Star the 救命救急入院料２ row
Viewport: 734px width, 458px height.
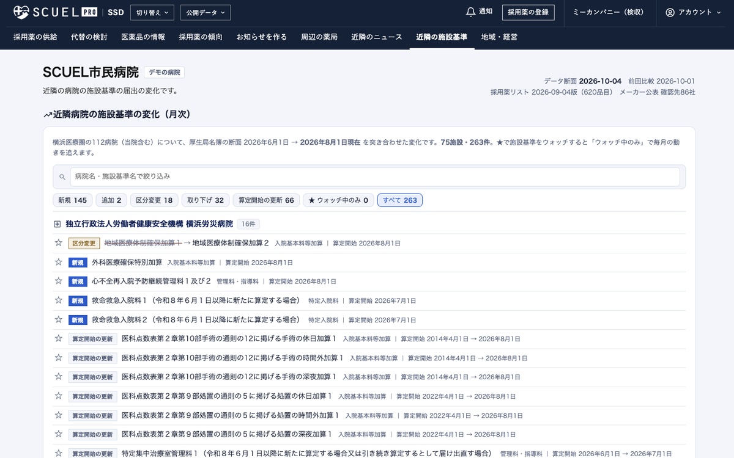(59, 319)
